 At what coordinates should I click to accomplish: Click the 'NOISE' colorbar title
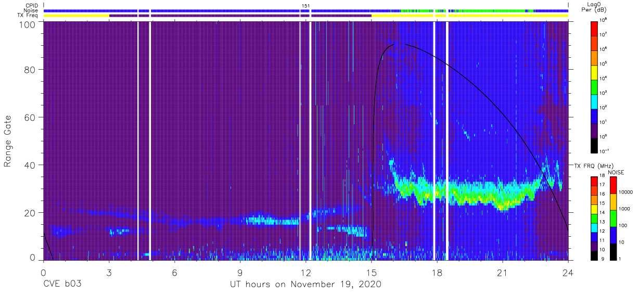(616, 172)
